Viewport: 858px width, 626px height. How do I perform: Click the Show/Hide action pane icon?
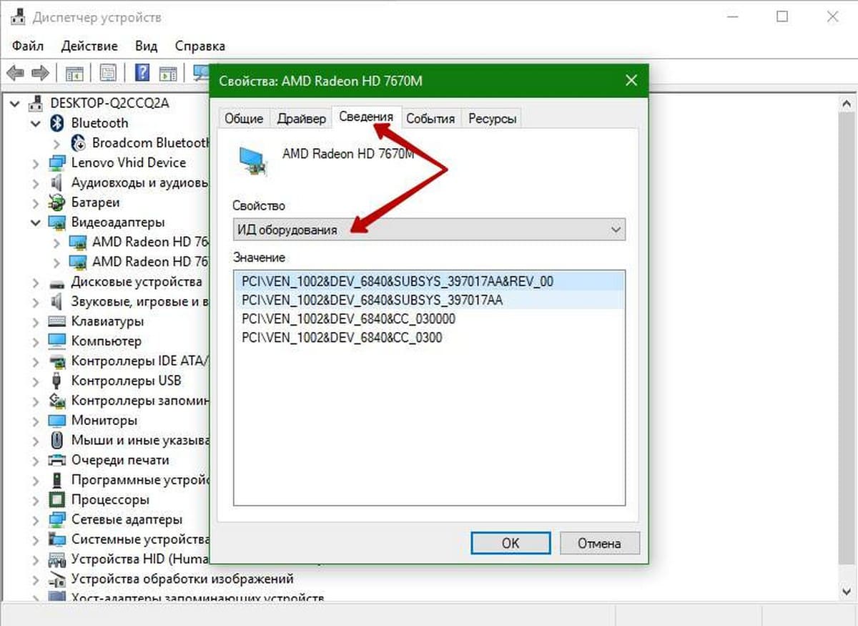[x=168, y=73]
